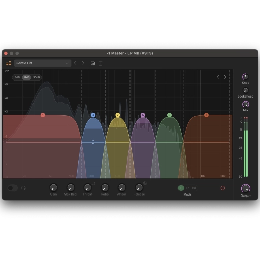This screenshot has width=260, height=260.
Task: Click the Gain knob
Action: point(53,188)
